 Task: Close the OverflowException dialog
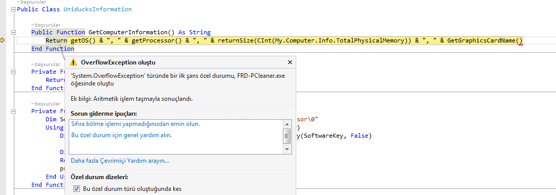(x=290, y=62)
